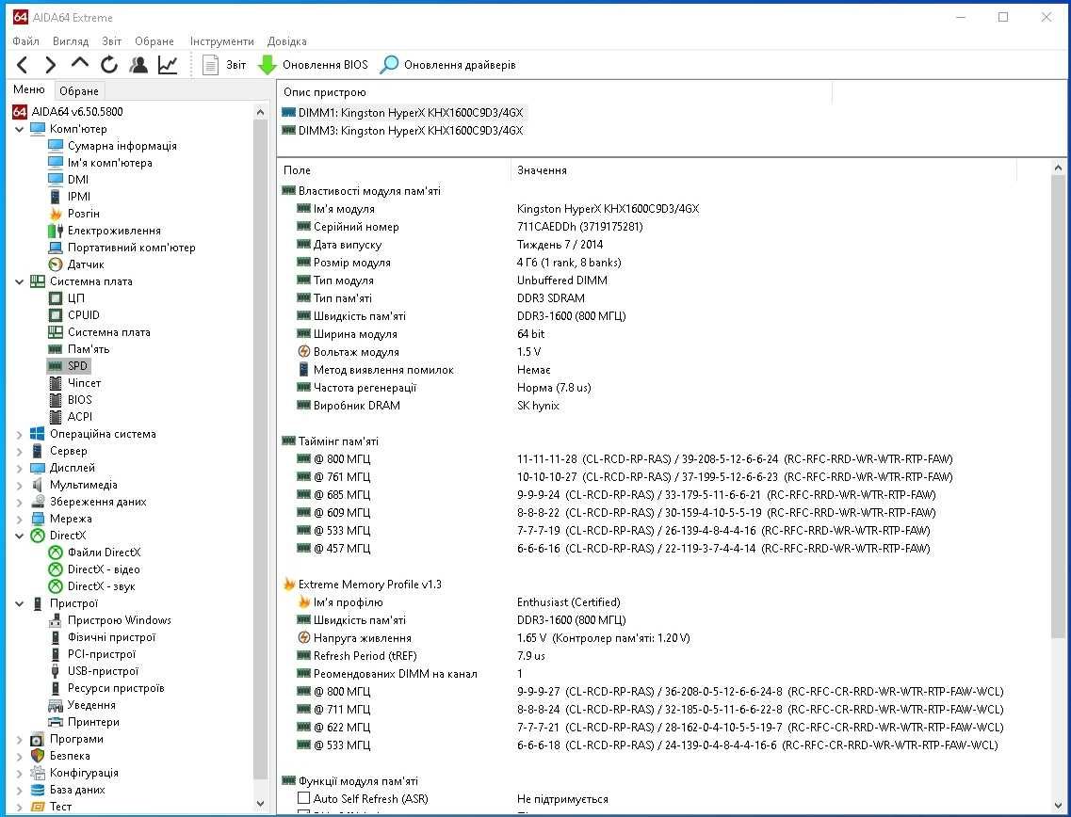The width and height of the screenshot is (1071, 817).
Task: Expand the Сервер tree node
Action: [19, 451]
